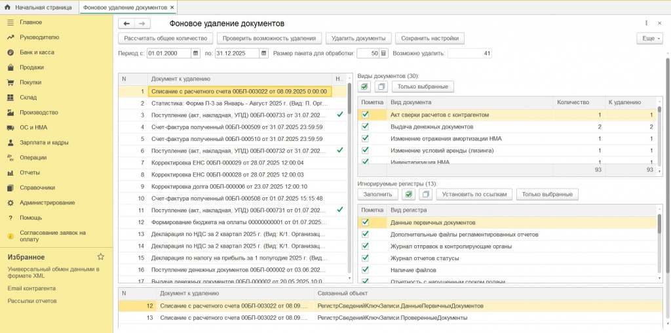Click Рассчитать общее количество button
The width and height of the screenshot is (671, 333).
[164, 38]
